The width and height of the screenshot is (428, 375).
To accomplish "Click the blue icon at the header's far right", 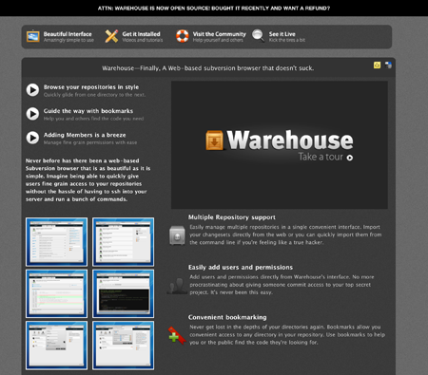I will 388,66.
